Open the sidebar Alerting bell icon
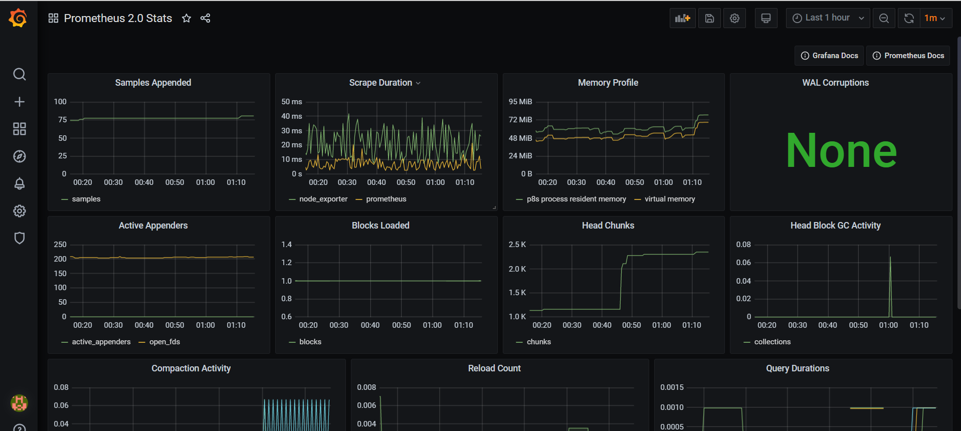 pyautogui.click(x=19, y=183)
